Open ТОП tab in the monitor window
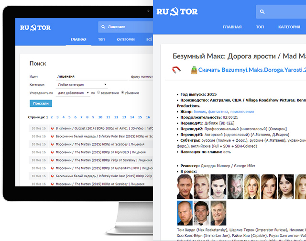 point(101,39)
